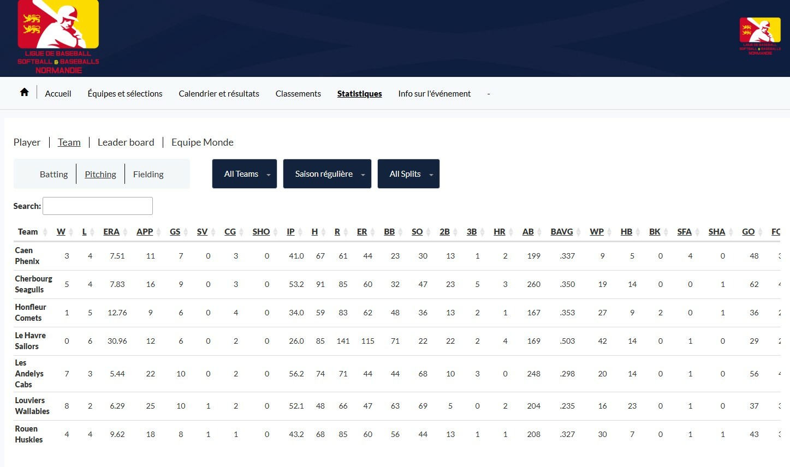Sort table by Team column arrows
The width and height of the screenshot is (790, 467).
[45, 232]
